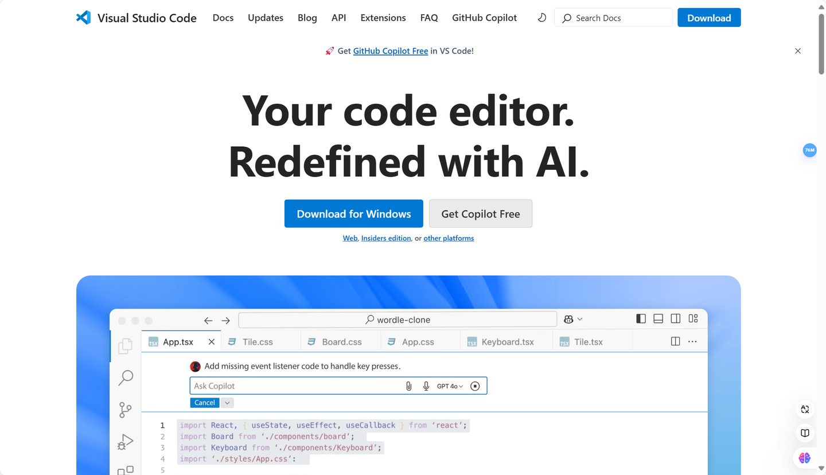Click the TSX file icon on the Keyboard.tsx tab
The image size is (826, 475).
[472, 342]
